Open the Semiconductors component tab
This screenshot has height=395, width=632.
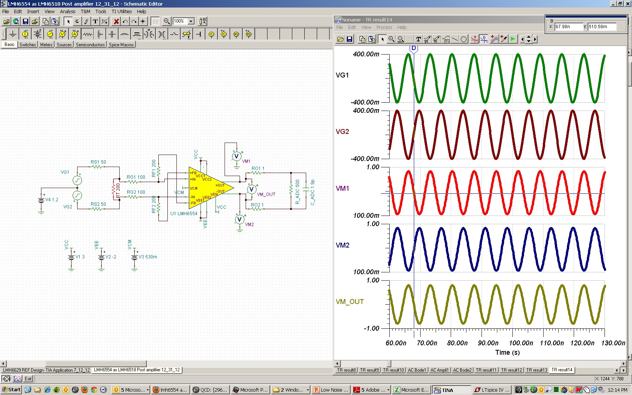90,45
